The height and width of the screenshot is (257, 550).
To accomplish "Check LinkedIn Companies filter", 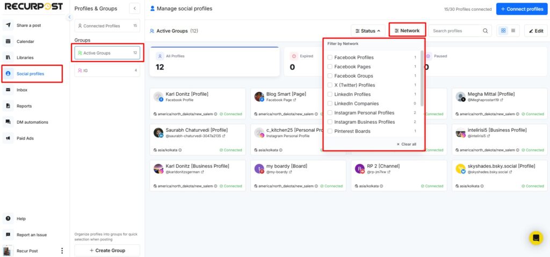I will tap(330, 103).
